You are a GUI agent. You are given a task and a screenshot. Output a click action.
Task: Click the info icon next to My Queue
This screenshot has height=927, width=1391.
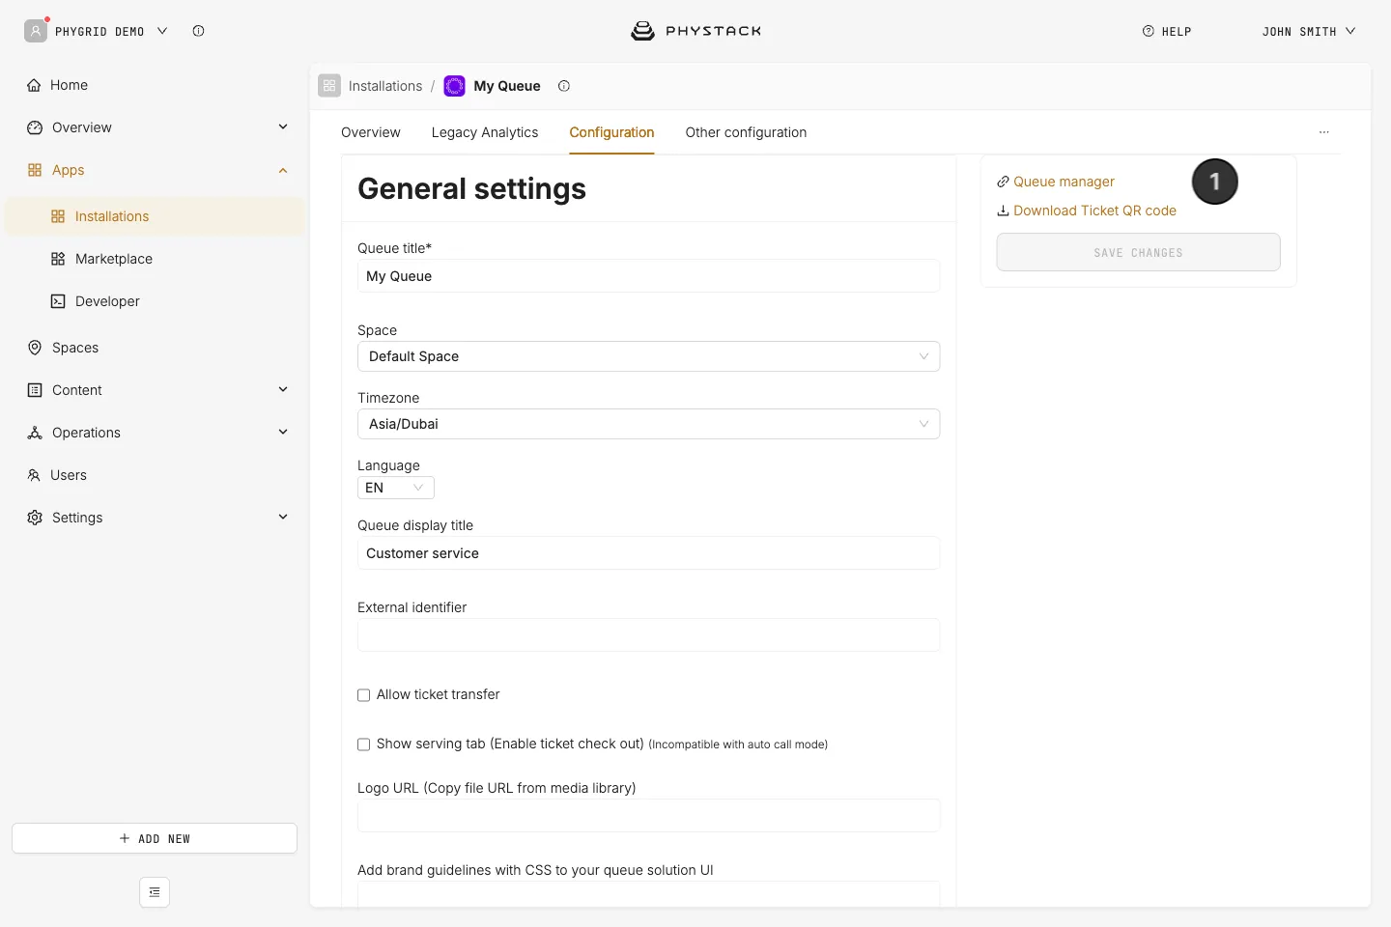point(564,86)
